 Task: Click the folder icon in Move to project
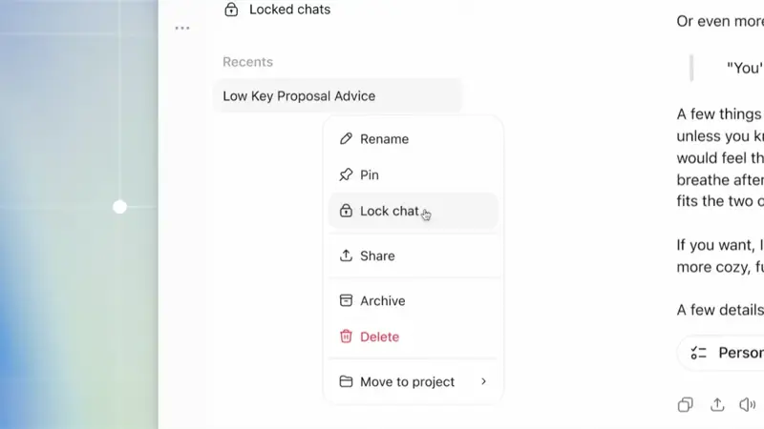coord(346,381)
